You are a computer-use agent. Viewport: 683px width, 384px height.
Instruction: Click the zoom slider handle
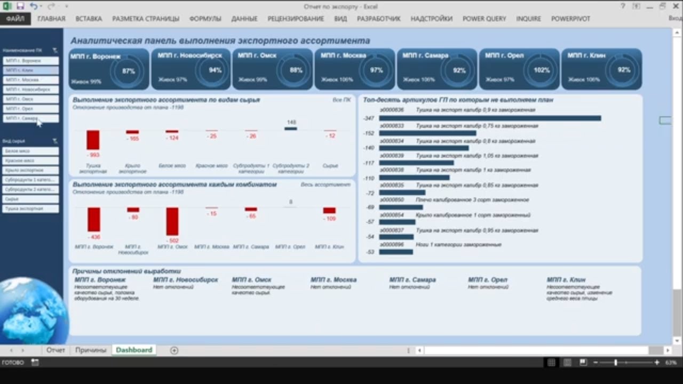coord(615,363)
